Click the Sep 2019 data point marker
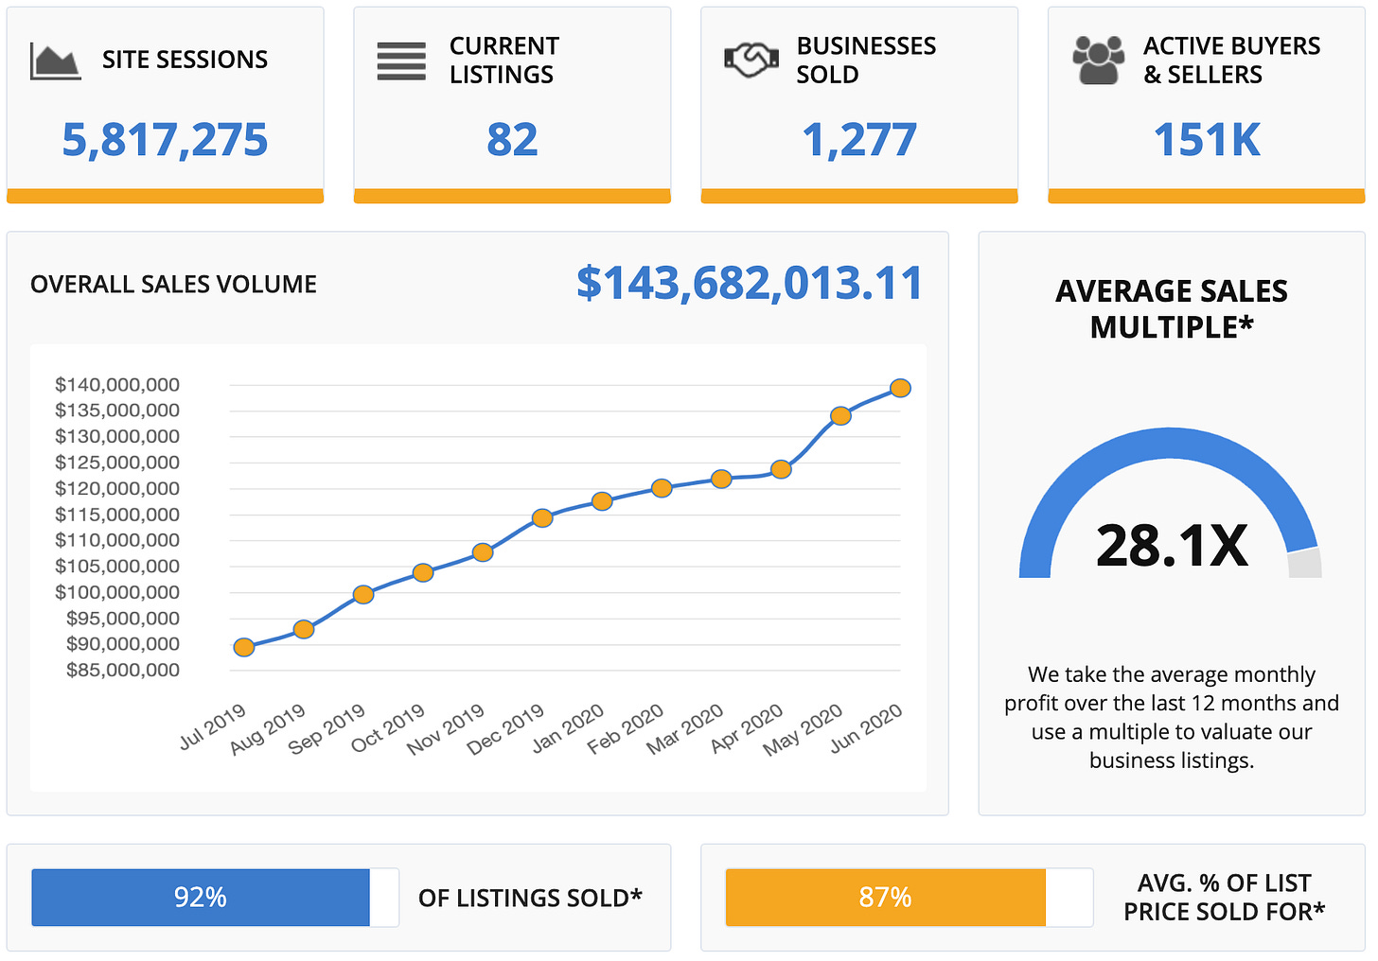 coord(363,594)
